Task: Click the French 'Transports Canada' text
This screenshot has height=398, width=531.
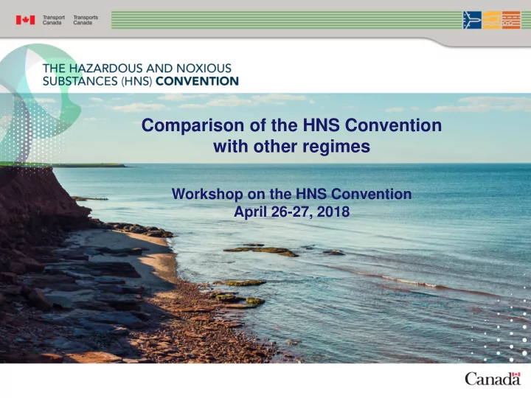Action: pos(86,20)
